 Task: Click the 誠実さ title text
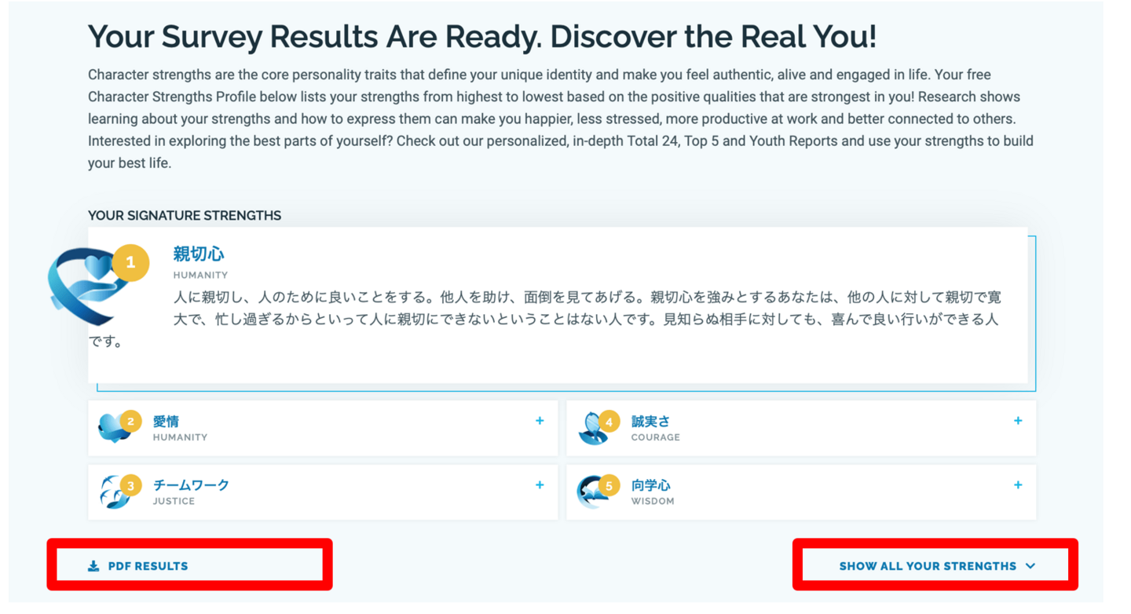coord(650,422)
